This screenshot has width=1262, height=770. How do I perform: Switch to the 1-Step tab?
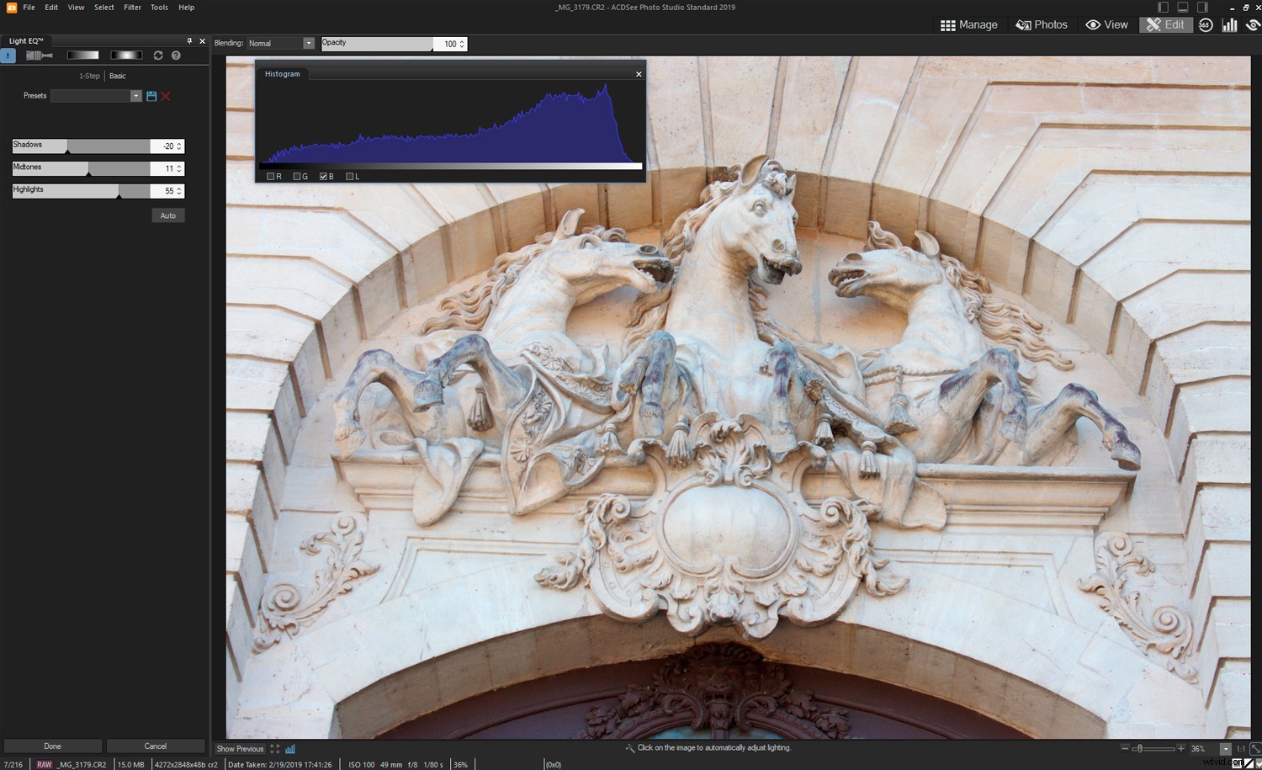pos(88,76)
